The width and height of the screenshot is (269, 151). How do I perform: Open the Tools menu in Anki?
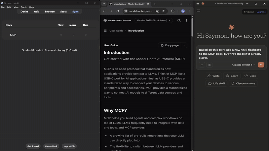pos(24,7)
